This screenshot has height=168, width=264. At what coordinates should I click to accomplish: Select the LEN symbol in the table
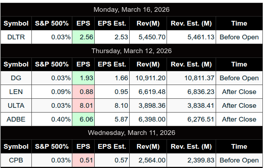point(16,92)
